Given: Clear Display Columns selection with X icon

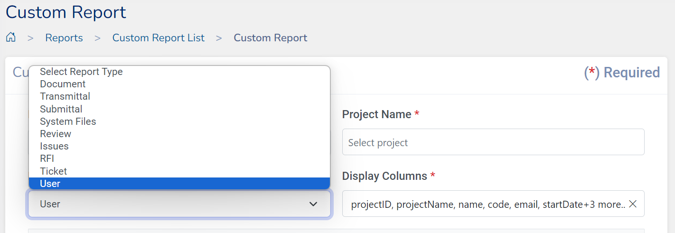Looking at the screenshot, I should pos(632,204).
